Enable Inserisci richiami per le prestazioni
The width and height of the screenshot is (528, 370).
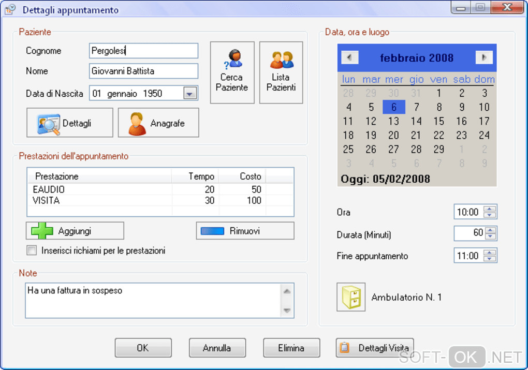32,250
